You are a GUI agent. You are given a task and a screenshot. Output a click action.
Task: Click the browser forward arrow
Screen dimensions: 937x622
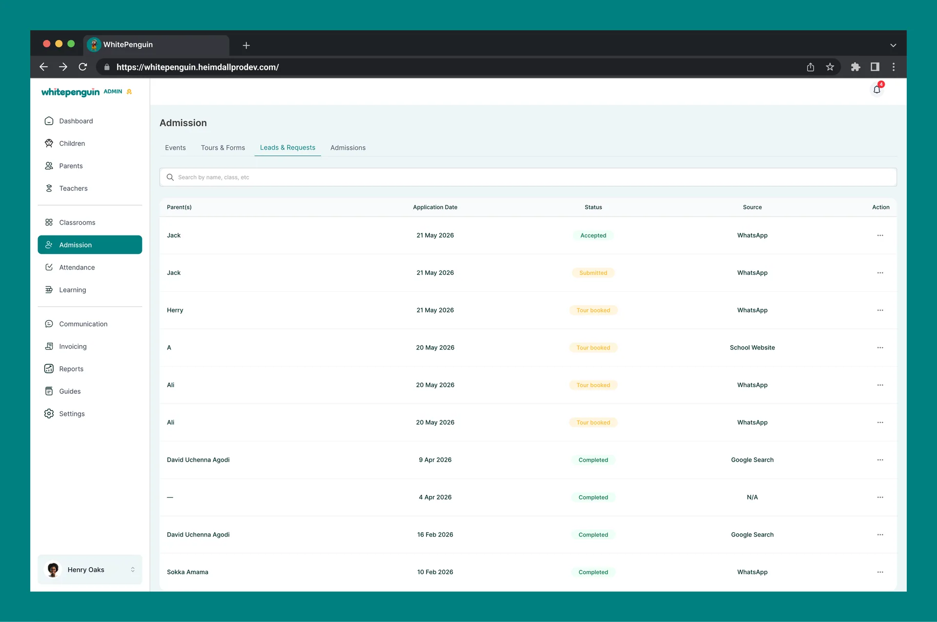[63, 67]
